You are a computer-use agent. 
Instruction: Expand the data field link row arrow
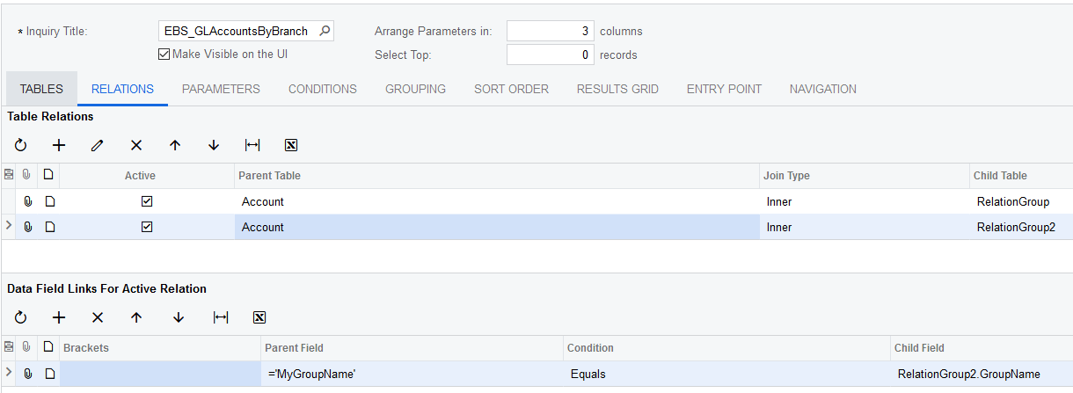tap(9, 374)
